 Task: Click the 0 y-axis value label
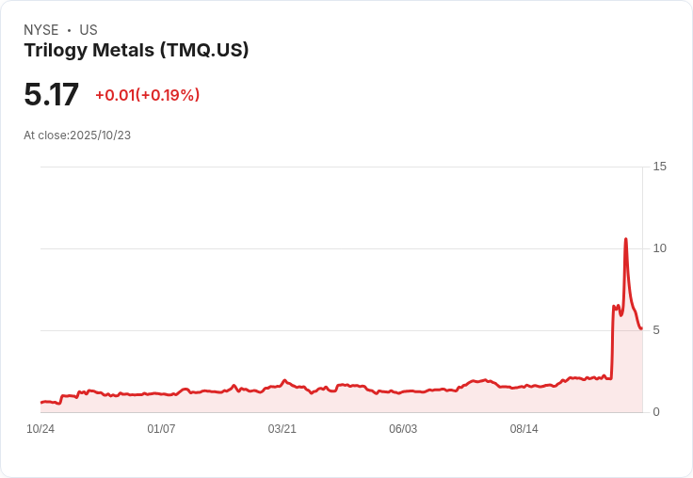coord(656,412)
